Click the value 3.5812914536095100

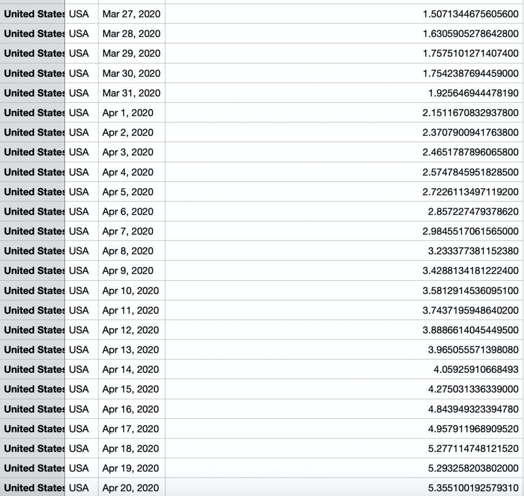(x=470, y=290)
